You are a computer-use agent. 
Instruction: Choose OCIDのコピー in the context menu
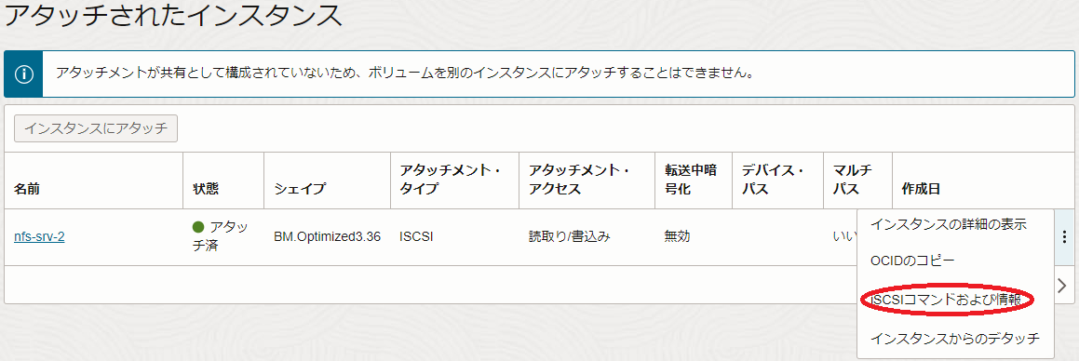coord(912,262)
